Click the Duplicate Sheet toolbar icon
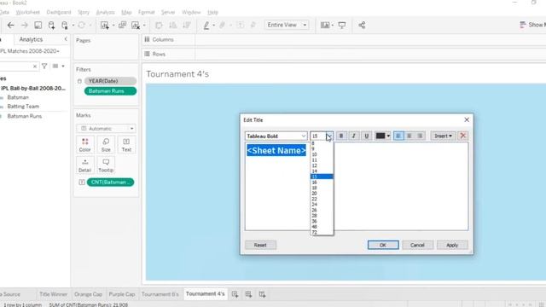This screenshot has height=307, width=546. click(122, 25)
